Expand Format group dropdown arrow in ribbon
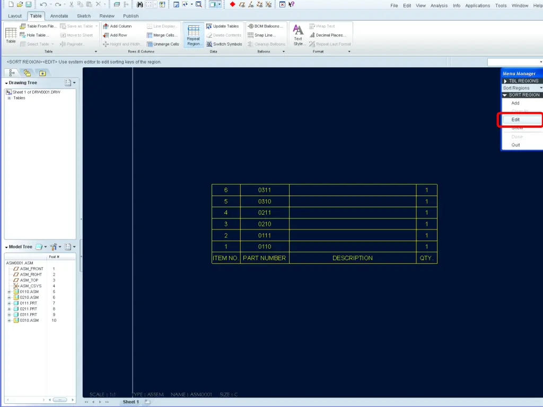The image size is (543, 407). [x=349, y=51]
